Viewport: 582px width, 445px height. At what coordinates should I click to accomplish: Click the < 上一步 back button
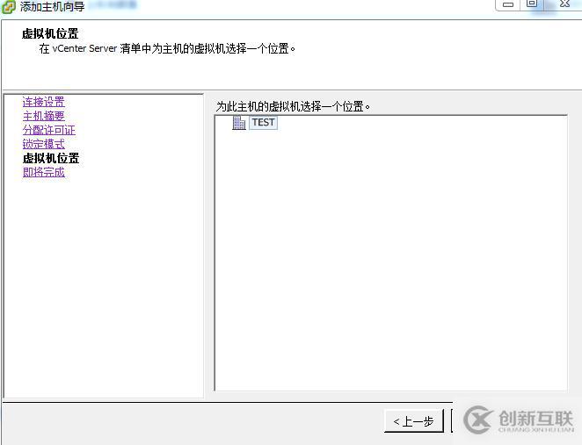(x=414, y=421)
